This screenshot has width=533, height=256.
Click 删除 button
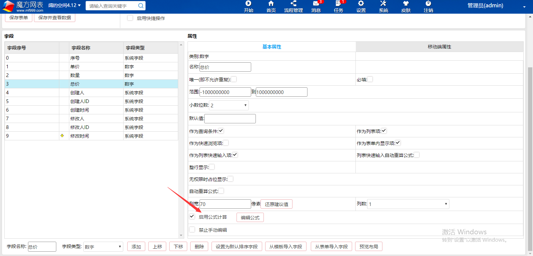click(199, 247)
